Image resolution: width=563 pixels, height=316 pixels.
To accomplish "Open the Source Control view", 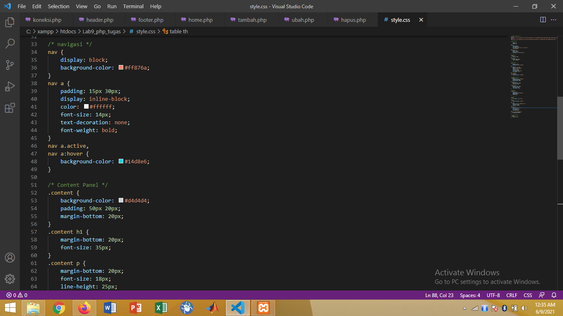I will 10,65.
